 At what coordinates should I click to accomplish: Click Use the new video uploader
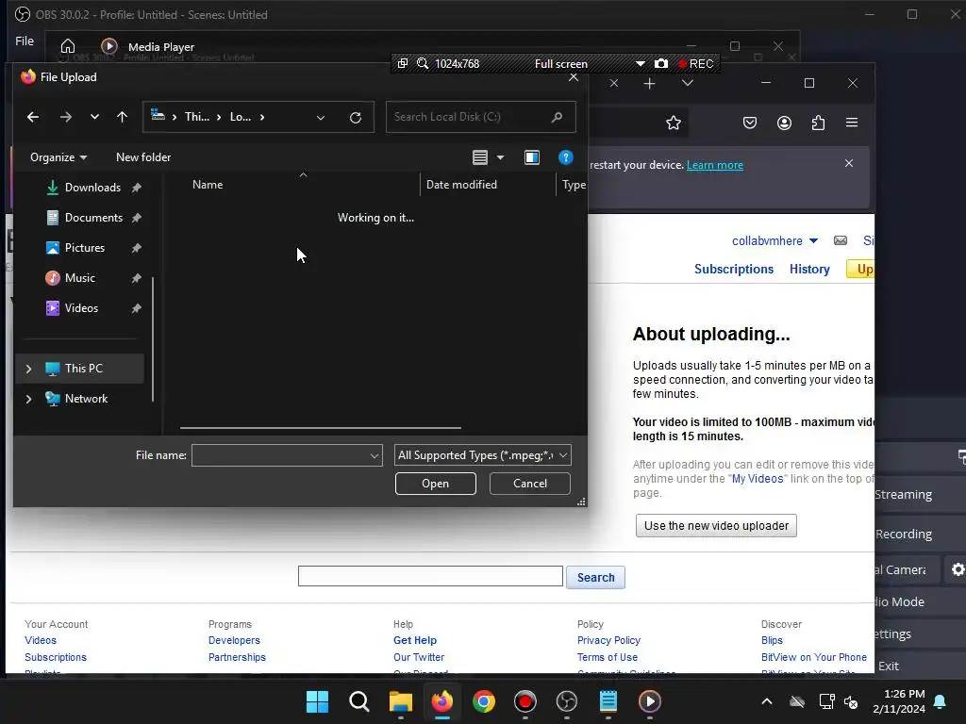pyautogui.click(x=716, y=526)
